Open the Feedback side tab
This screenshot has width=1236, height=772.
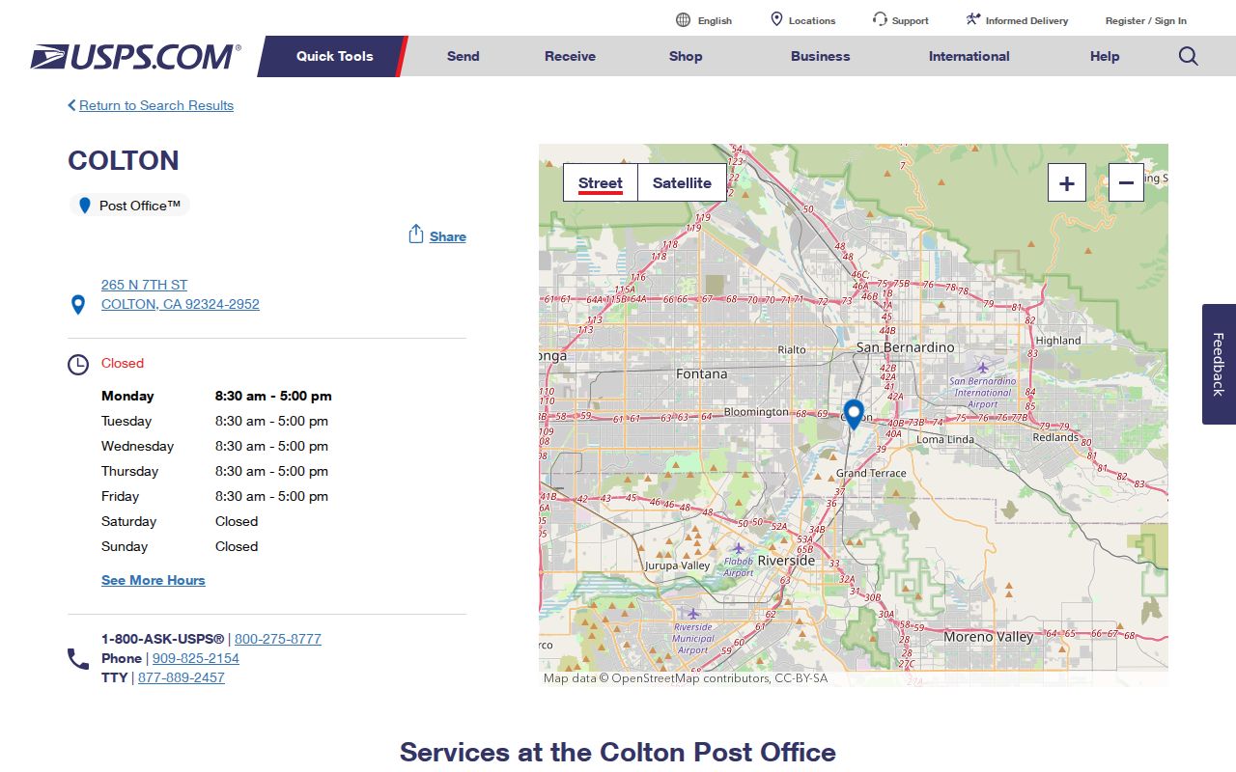[1219, 364]
